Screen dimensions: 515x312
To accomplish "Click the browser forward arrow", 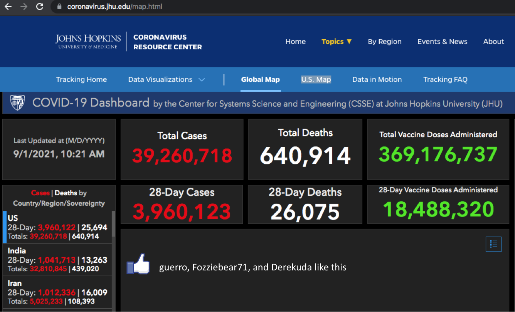I will (24, 7).
